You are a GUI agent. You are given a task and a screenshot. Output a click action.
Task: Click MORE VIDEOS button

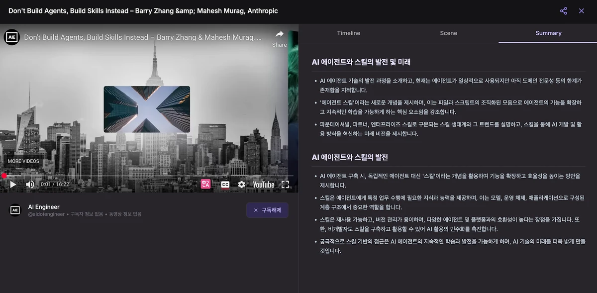(x=23, y=161)
